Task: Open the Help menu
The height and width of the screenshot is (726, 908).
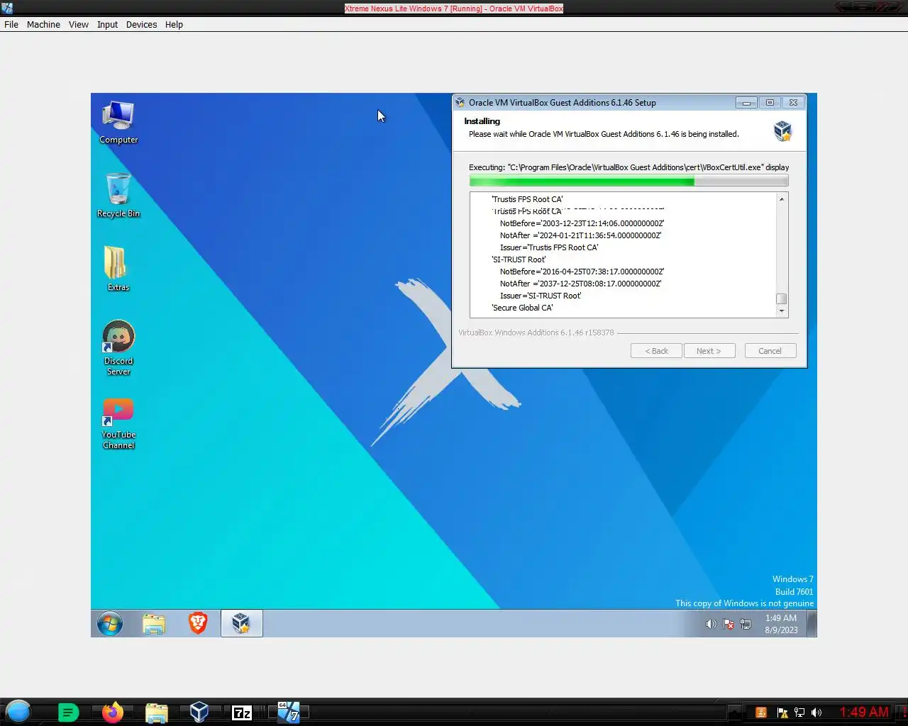Action: tap(174, 24)
